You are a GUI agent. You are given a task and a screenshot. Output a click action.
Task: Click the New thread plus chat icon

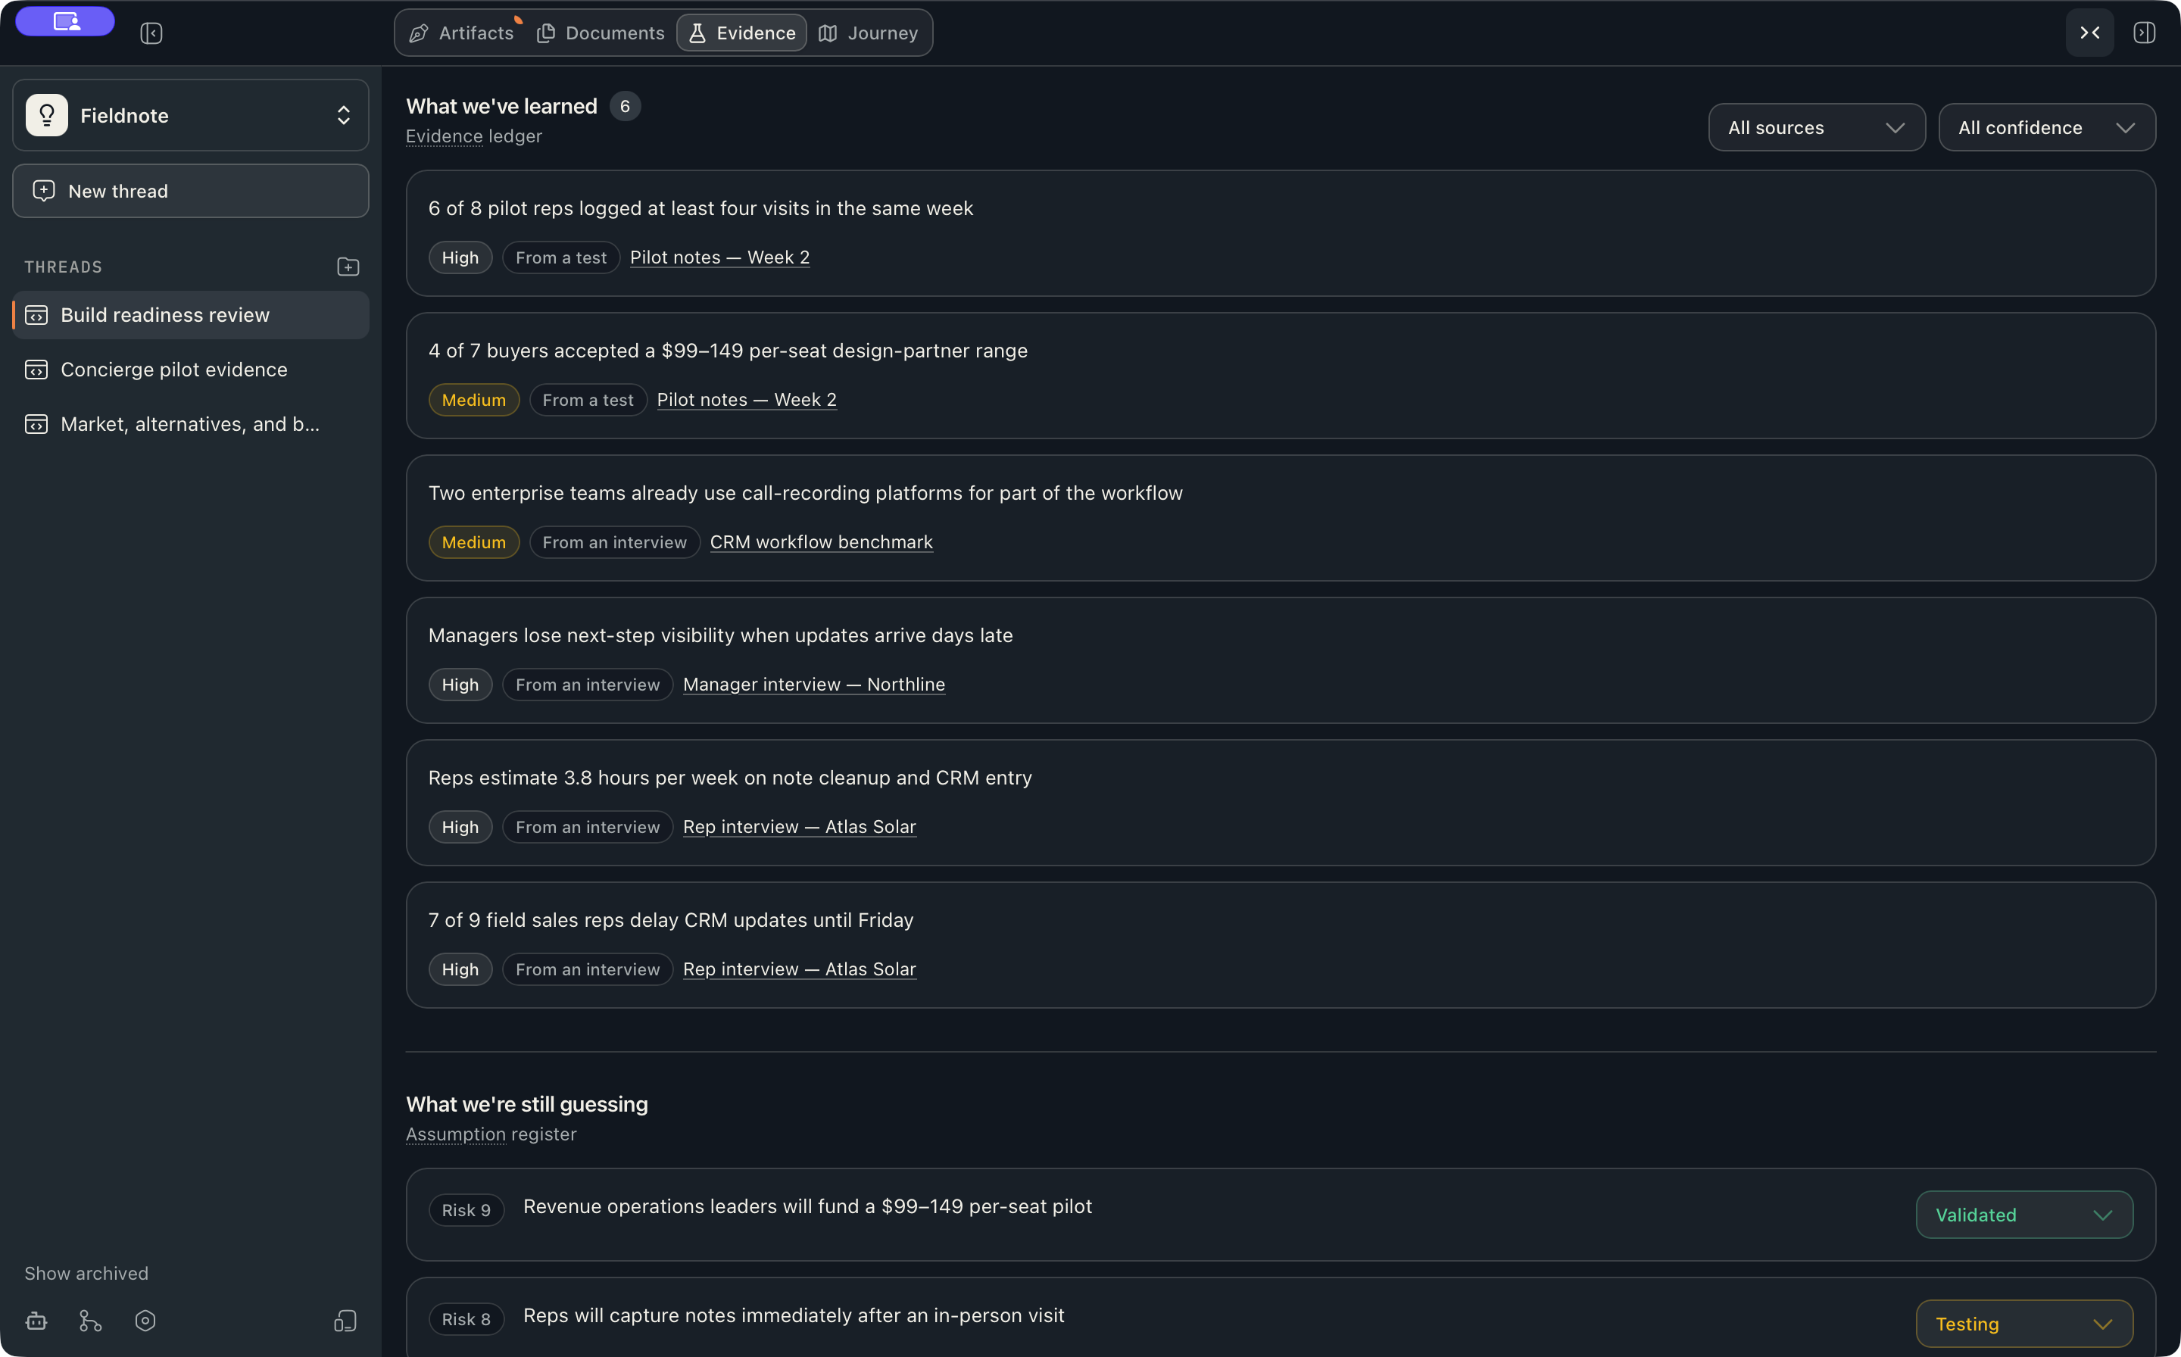[44, 190]
